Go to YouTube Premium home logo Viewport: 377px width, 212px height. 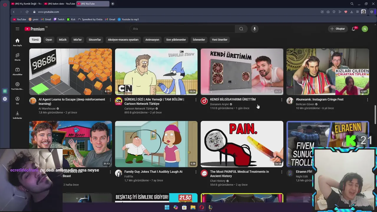click(34, 29)
